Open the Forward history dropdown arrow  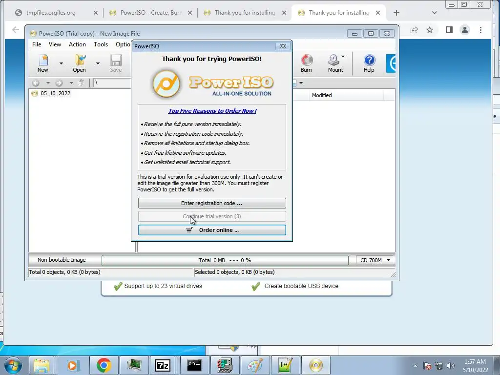click(71, 83)
